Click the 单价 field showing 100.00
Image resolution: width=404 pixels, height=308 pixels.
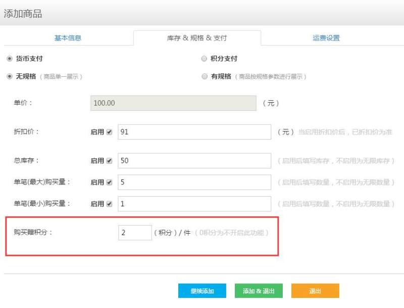(x=173, y=103)
